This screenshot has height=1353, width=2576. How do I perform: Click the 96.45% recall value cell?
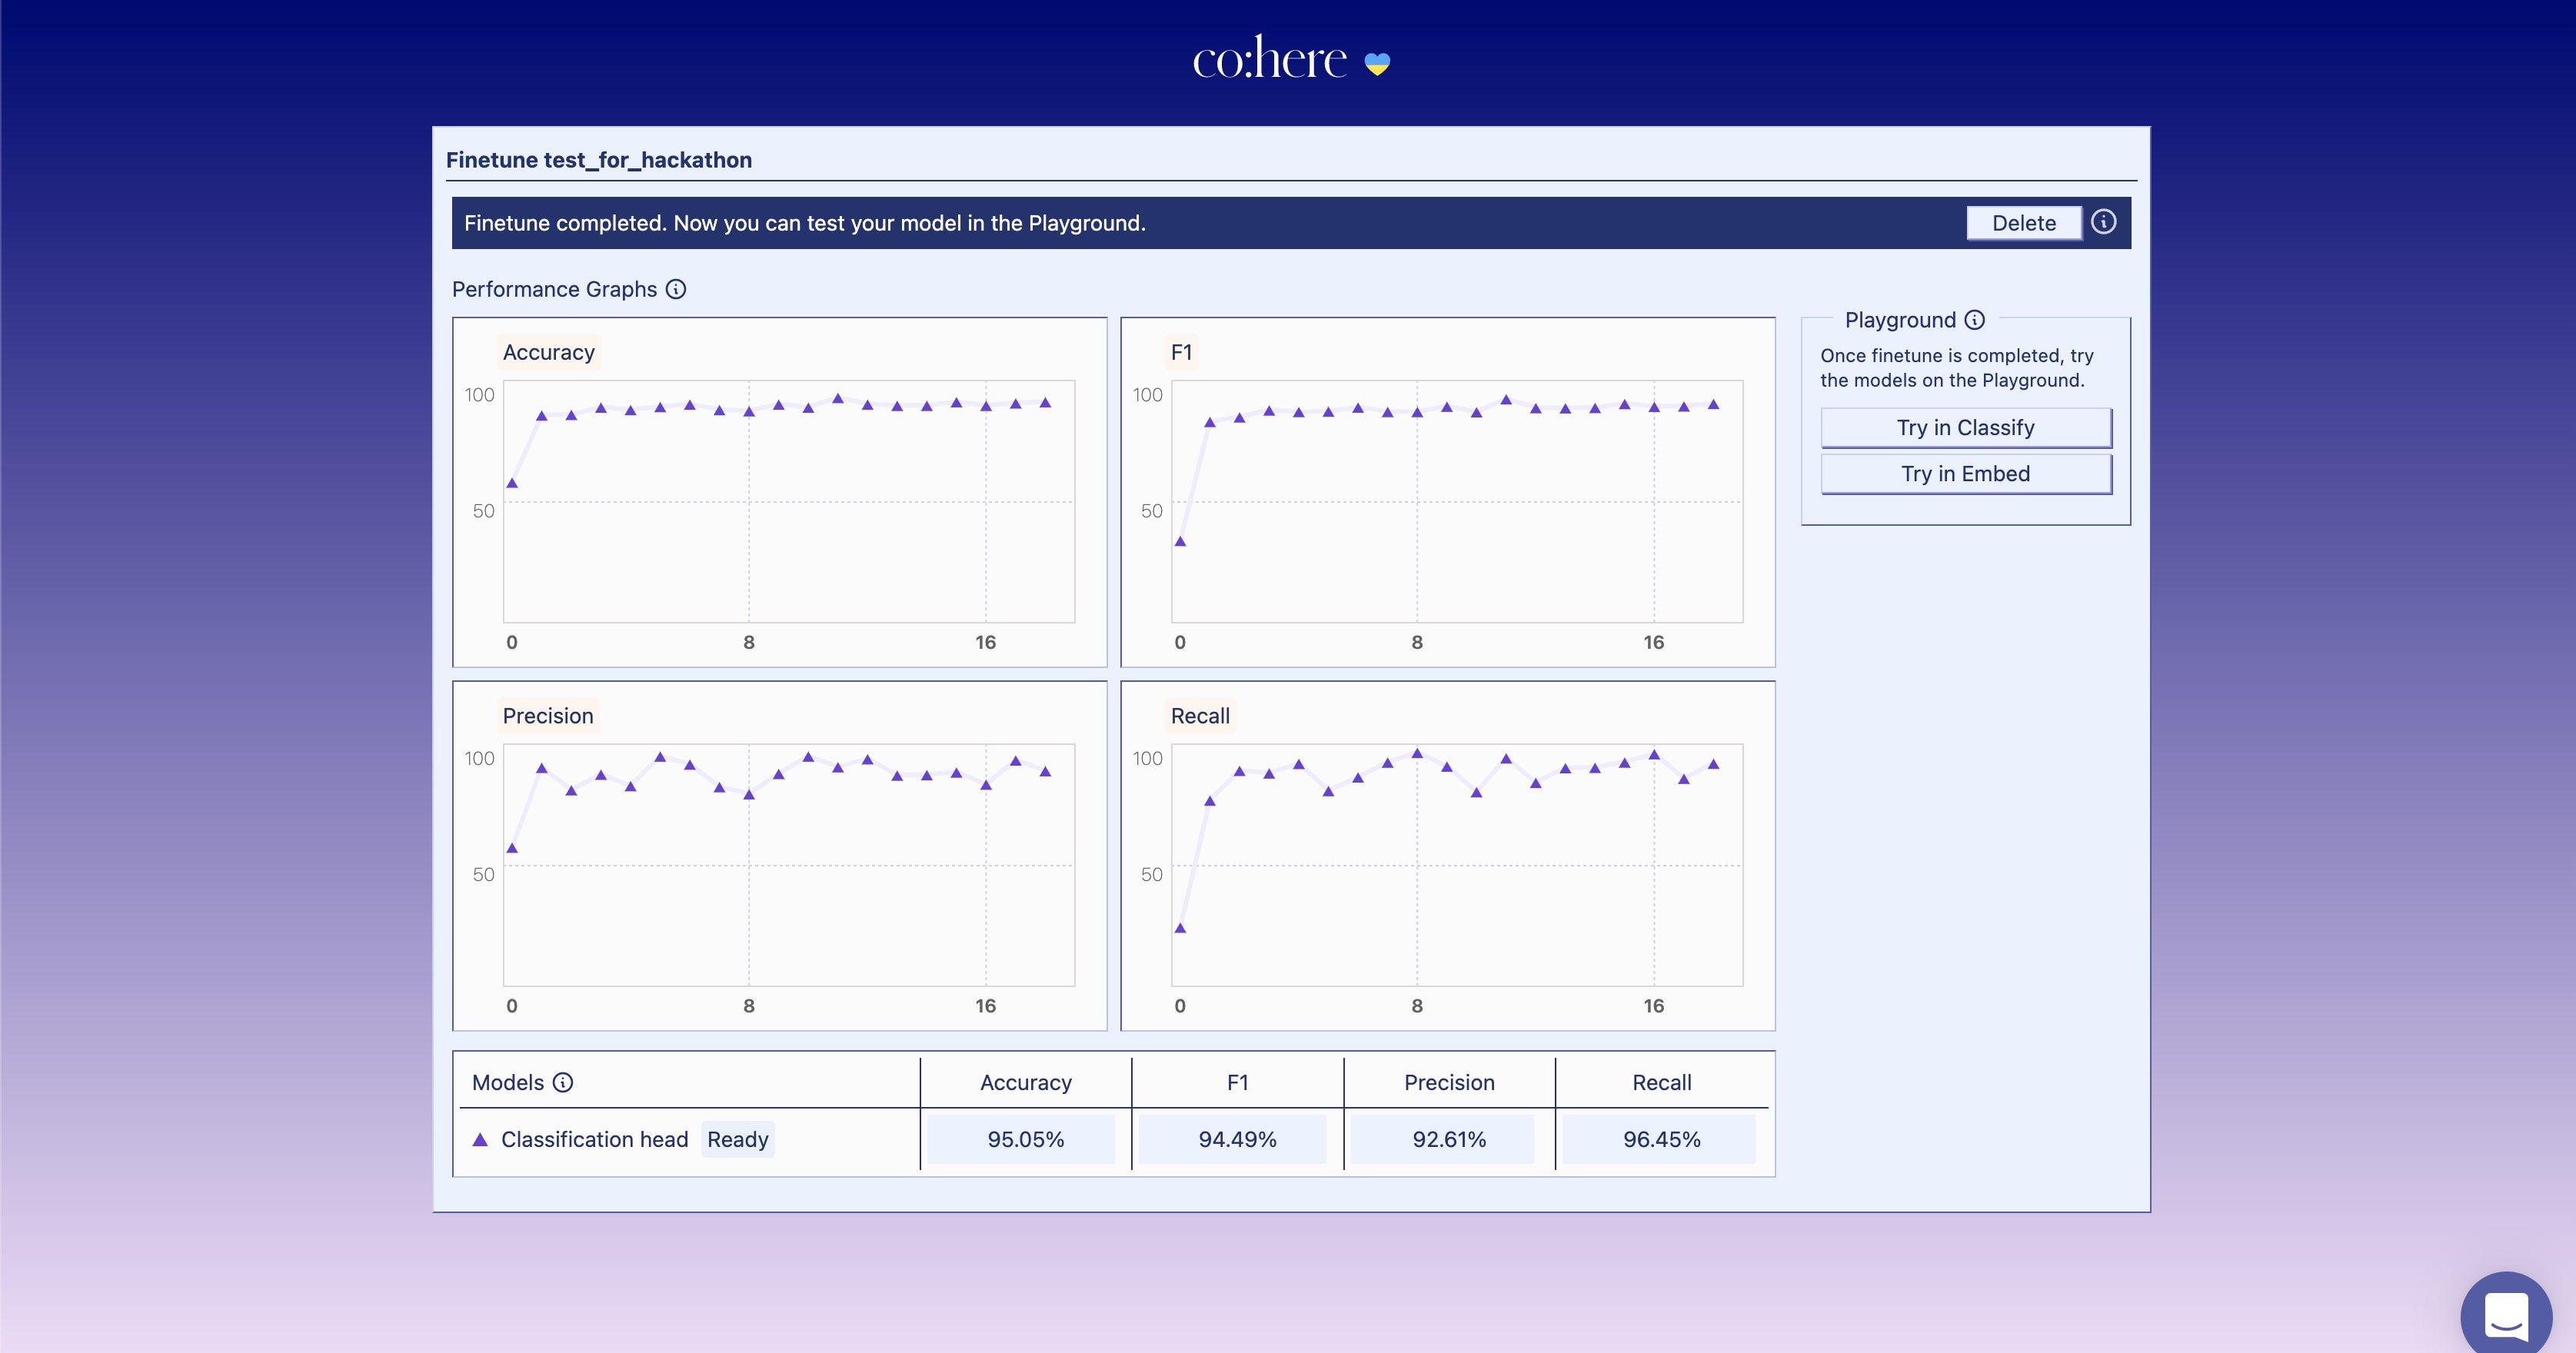tap(1660, 1139)
